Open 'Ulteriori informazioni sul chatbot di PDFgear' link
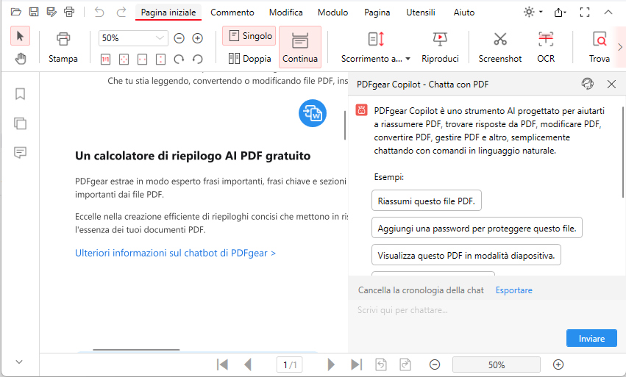Viewport: 626px width, 377px height. point(175,253)
